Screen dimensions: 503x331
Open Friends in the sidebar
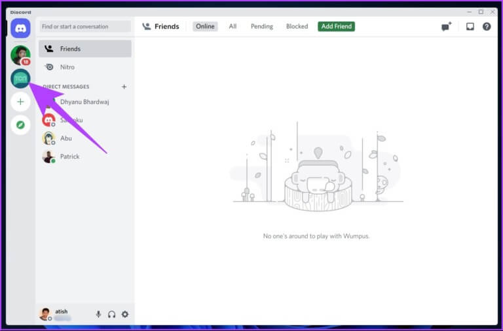click(x=85, y=49)
